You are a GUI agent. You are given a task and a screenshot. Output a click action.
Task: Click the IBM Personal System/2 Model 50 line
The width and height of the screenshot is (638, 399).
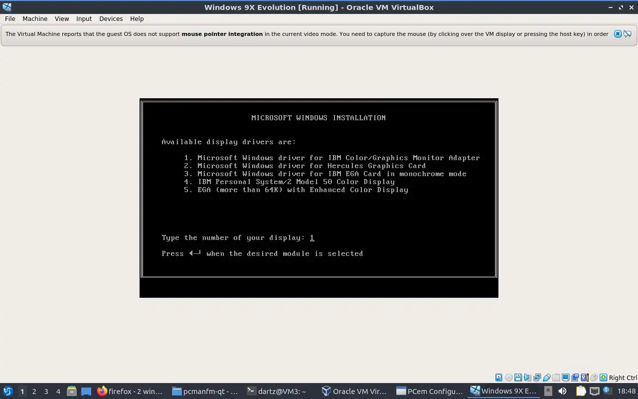coord(289,182)
